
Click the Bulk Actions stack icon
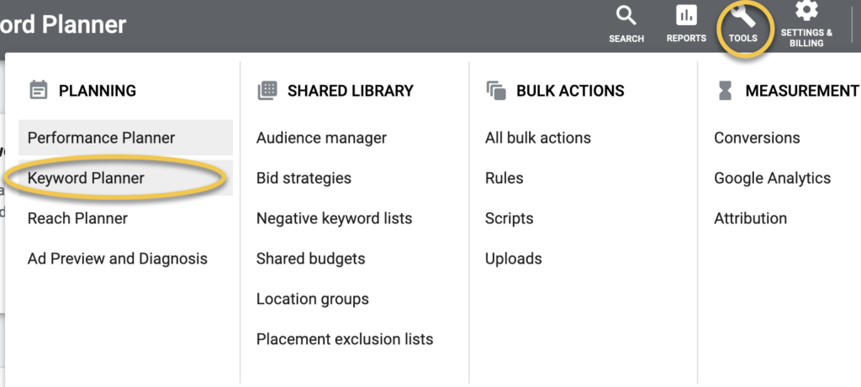(496, 91)
